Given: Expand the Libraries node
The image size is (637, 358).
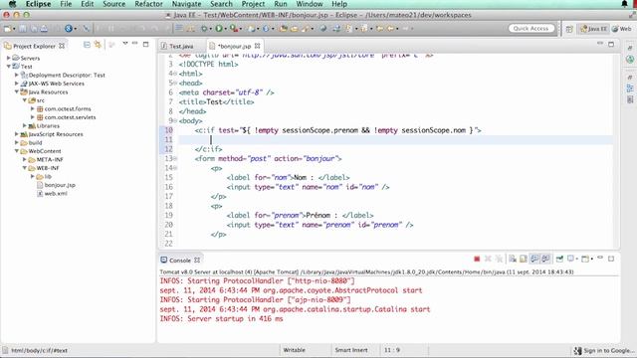Looking at the screenshot, I should pos(24,126).
